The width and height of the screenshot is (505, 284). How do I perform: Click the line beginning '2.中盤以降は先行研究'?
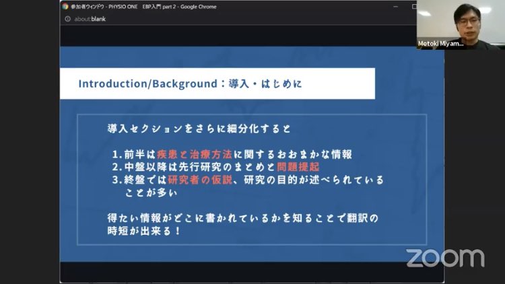[x=215, y=167]
